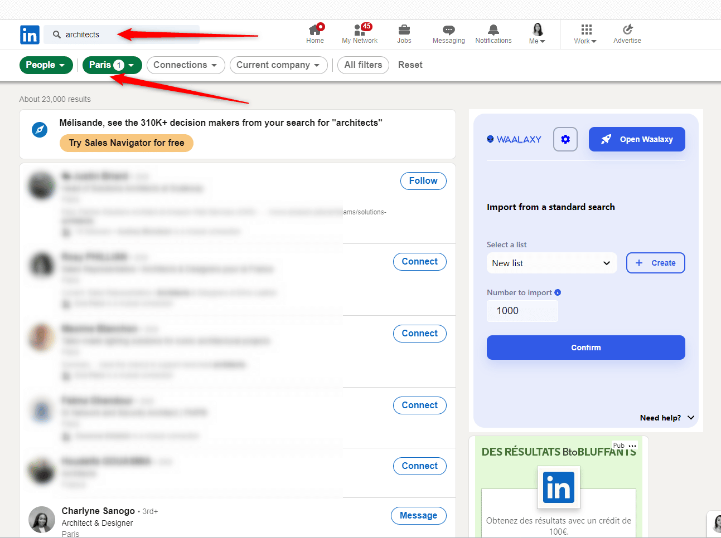This screenshot has width=721, height=538.
Task: Open Charlyne Sanogo's profile photo
Action: 42,520
